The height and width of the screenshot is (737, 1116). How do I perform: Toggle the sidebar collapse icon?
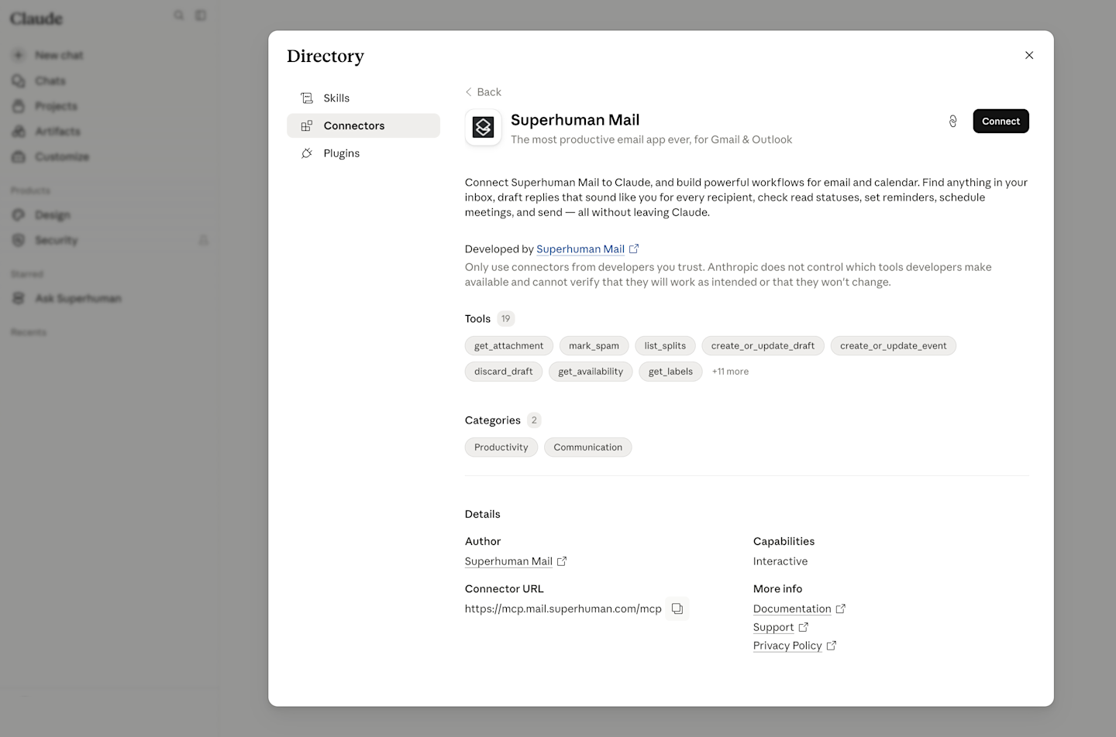coord(201,15)
